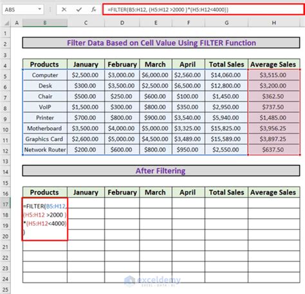Select Graphics Card's March value $4,500.00

156,139
